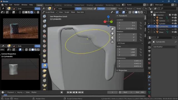This screenshot has height=100, width=178.
Task: Toggle the camera view icon
Action: [112, 38]
